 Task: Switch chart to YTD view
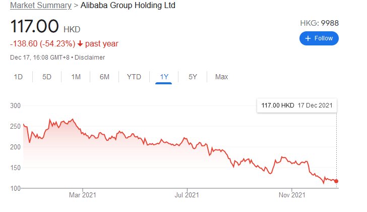(x=134, y=77)
